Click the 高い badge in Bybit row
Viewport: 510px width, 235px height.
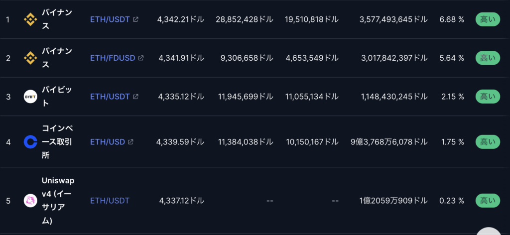tap(488, 97)
